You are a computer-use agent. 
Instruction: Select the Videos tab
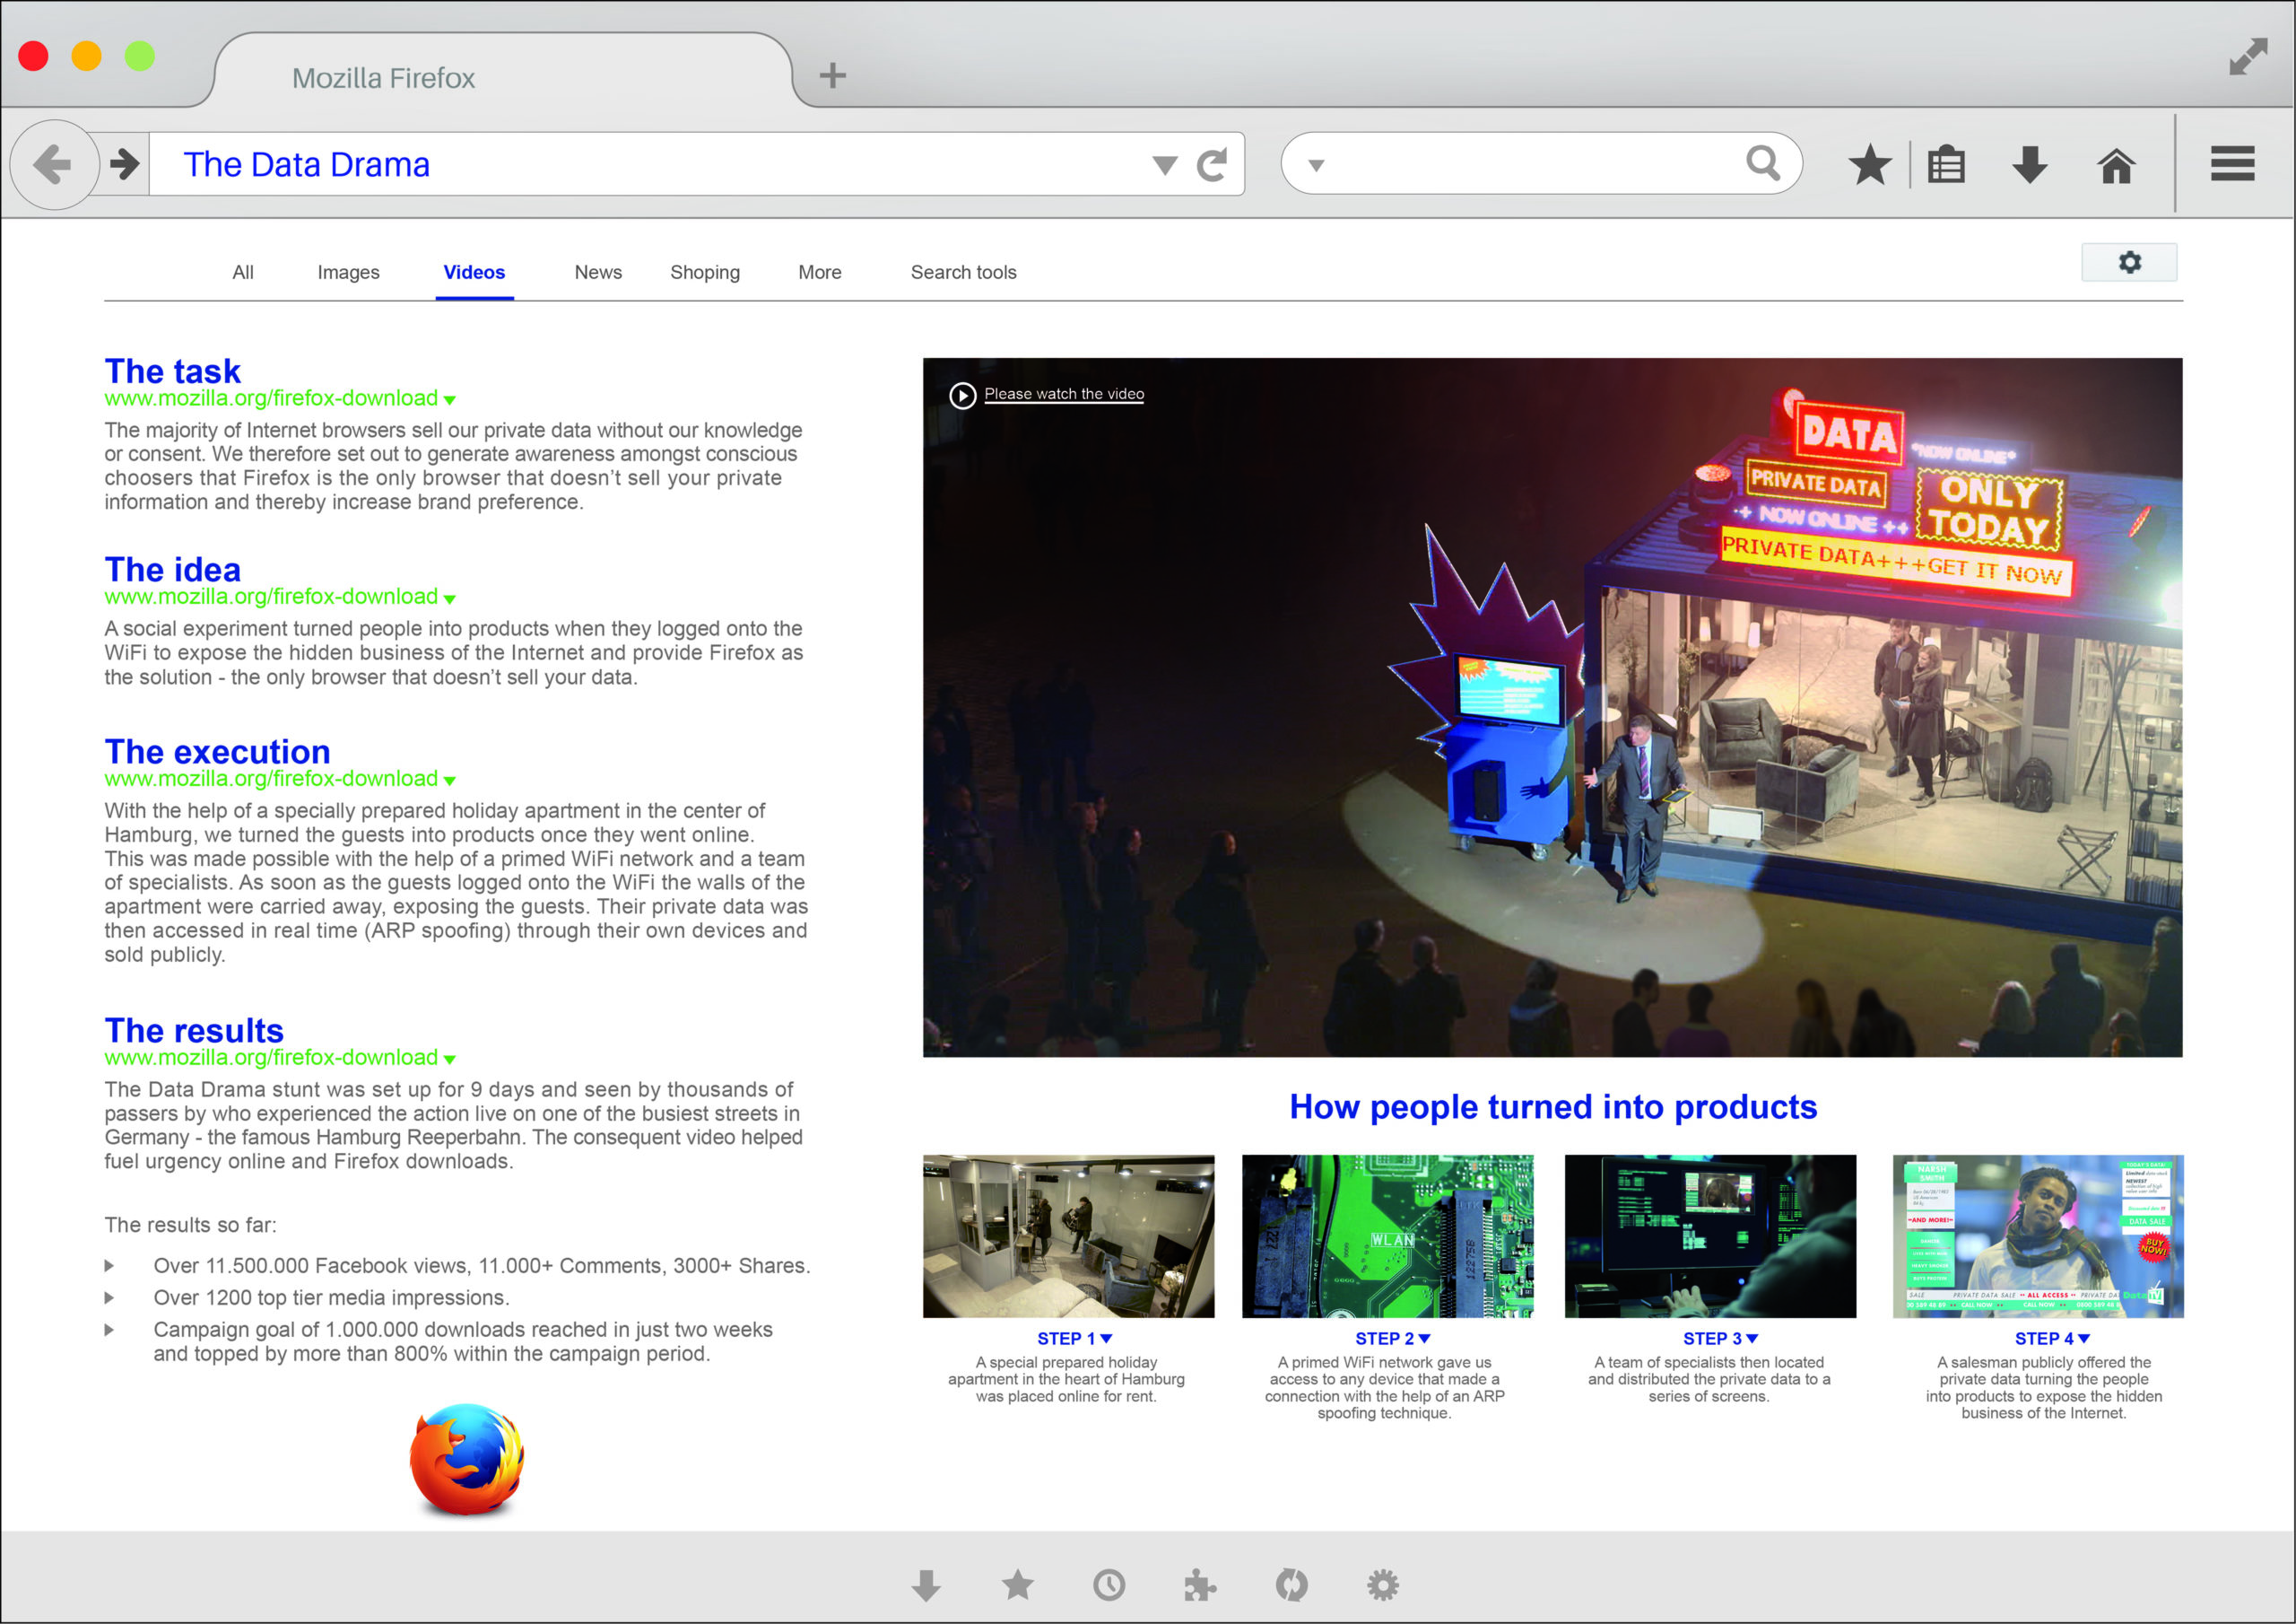pos(473,273)
